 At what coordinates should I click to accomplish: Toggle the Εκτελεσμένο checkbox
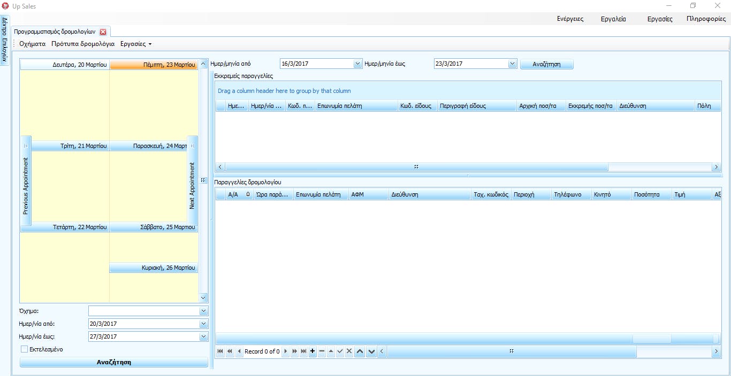pyautogui.click(x=24, y=349)
